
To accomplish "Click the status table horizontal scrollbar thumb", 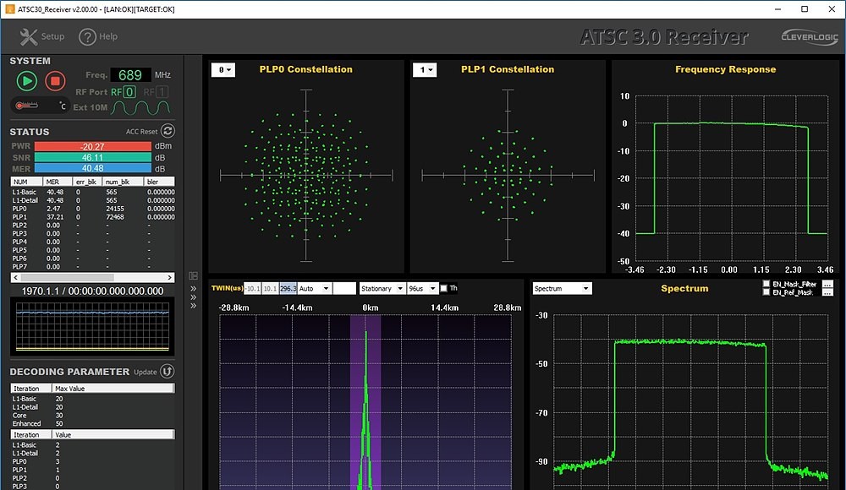I will click(x=67, y=278).
